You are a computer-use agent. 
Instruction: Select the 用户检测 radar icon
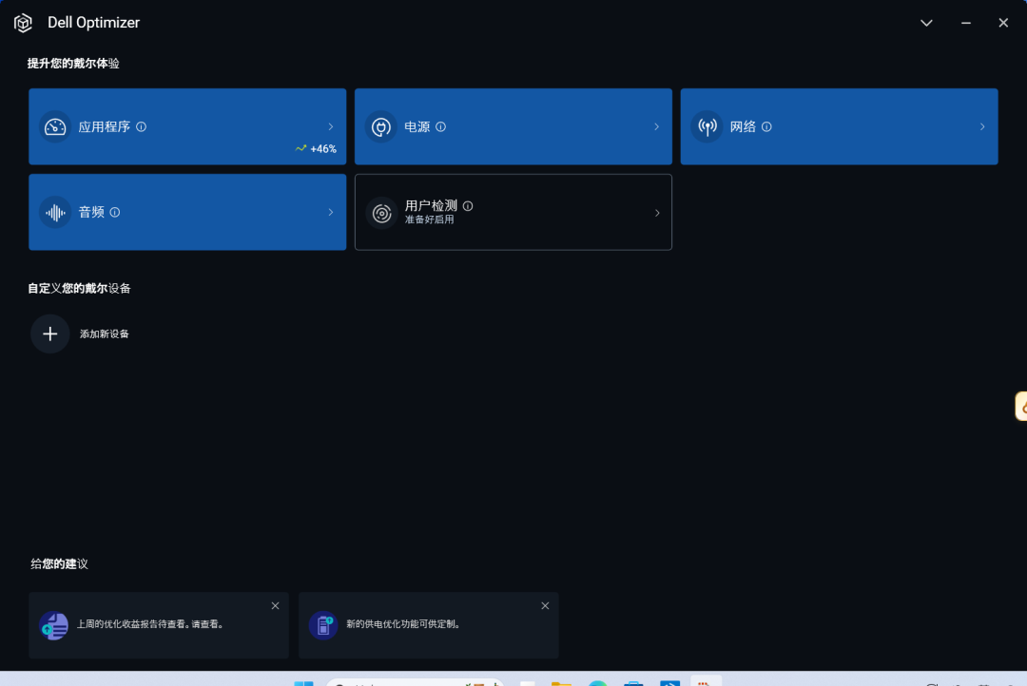[x=381, y=213]
